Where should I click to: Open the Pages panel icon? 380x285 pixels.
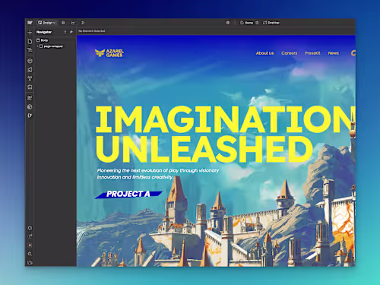coord(30,41)
